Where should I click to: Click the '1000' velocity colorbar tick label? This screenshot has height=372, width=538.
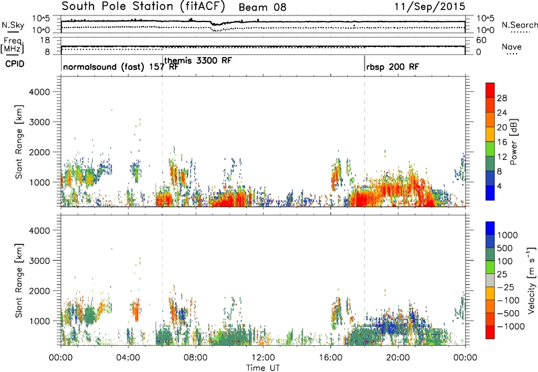(508, 235)
